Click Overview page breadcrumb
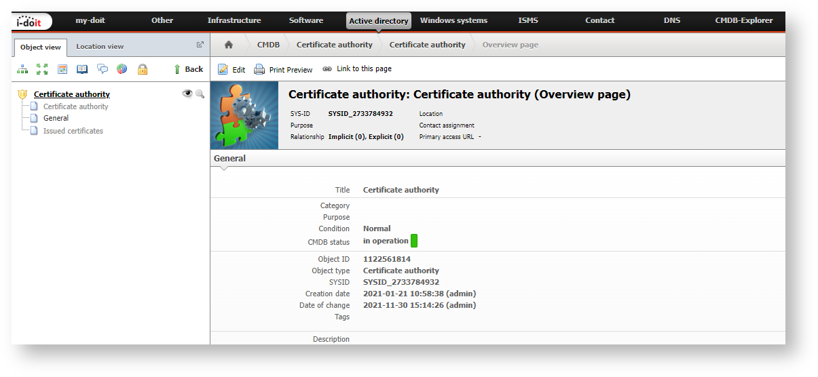 pyautogui.click(x=510, y=45)
